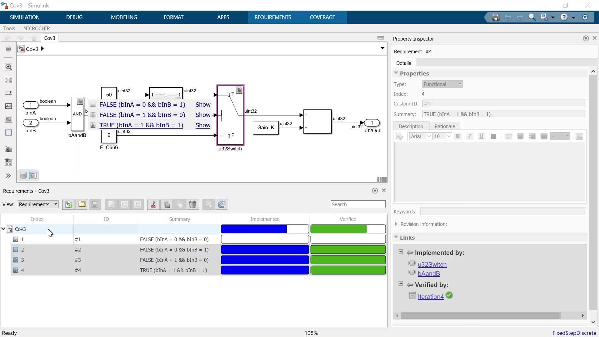Click the Refresh icon in Requirements toolbar
The width and height of the screenshot is (599, 337).
(x=222, y=204)
